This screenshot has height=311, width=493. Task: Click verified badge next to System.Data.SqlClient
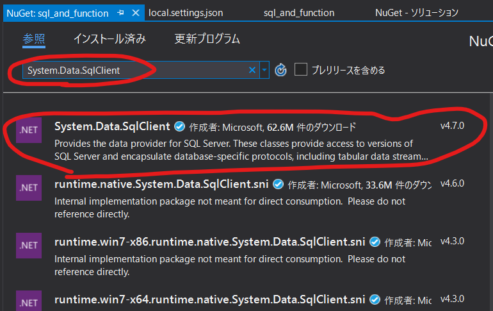point(179,126)
